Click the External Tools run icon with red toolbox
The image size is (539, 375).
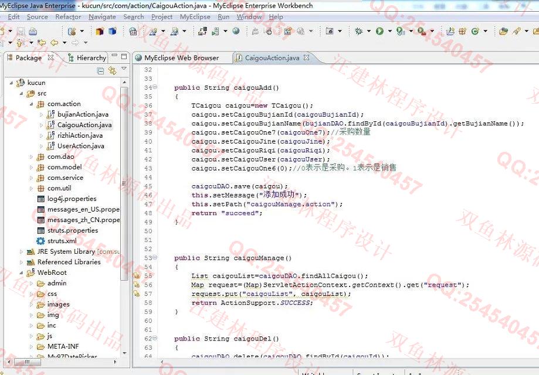coord(422,32)
